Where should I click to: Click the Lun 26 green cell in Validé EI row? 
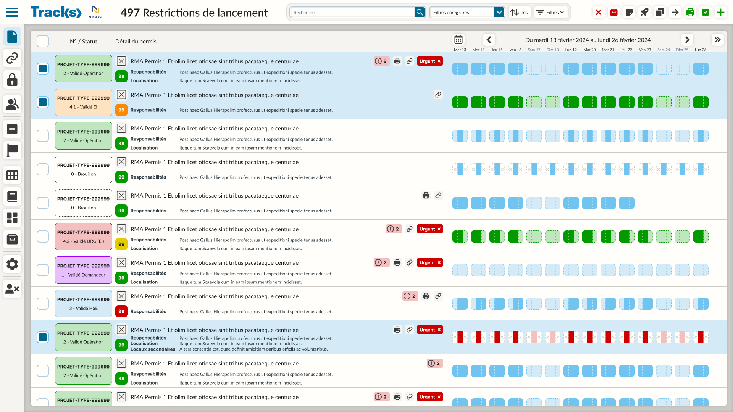701,102
